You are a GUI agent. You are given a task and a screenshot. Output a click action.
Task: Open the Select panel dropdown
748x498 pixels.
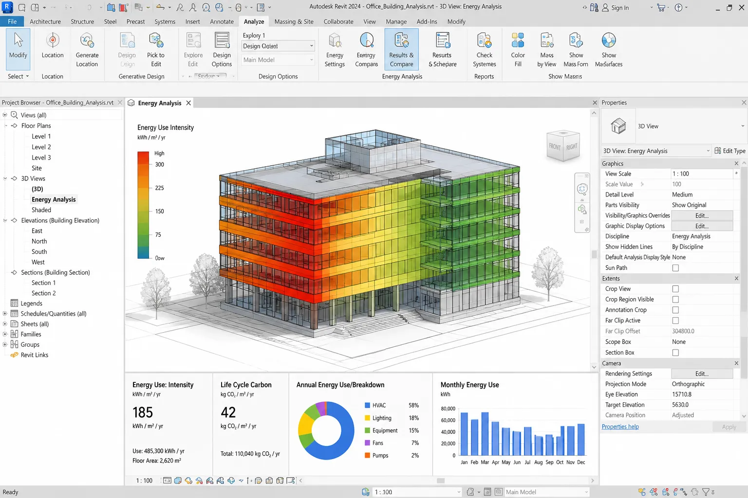(x=19, y=76)
